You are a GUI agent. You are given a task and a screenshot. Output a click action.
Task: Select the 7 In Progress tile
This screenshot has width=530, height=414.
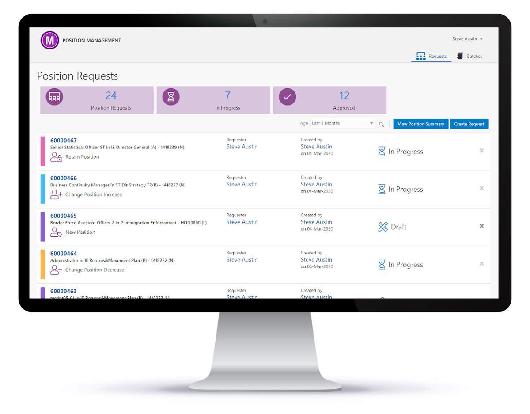coord(213,100)
